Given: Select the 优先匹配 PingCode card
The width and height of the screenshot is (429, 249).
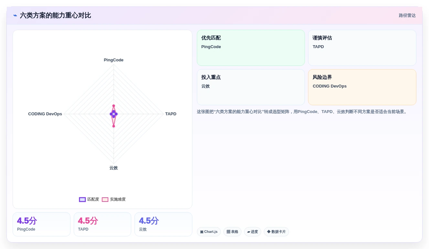Looking at the screenshot, I should pyautogui.click(x=251, y=48).
